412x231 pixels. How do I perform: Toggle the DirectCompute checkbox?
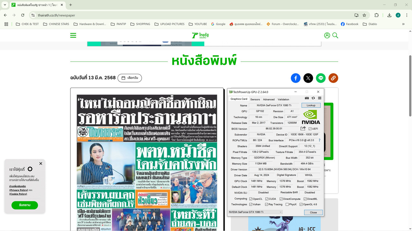[x=281, y=199]
